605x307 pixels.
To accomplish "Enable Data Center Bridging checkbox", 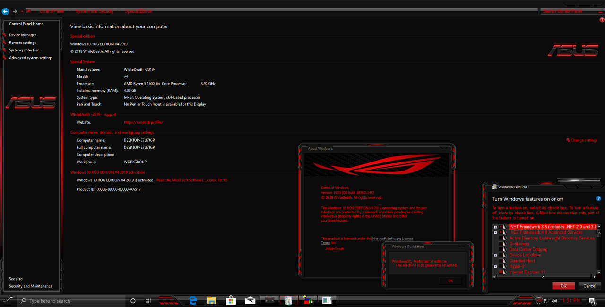I will 501,249.
